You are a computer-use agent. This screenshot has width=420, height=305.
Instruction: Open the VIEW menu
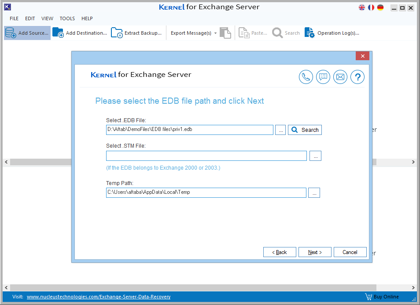47,18
